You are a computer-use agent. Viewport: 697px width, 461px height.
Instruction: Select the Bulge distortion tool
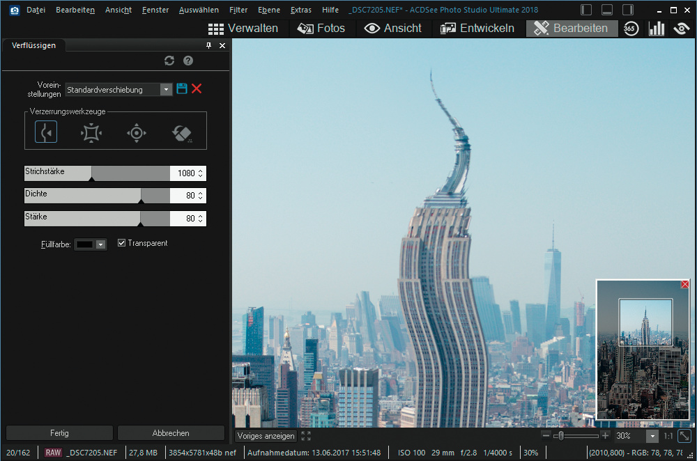tap(137, 132)
